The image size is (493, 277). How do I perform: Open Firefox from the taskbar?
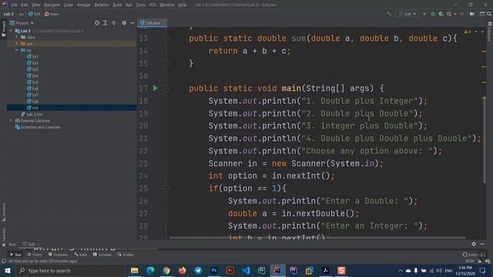[x=182, y=270]
